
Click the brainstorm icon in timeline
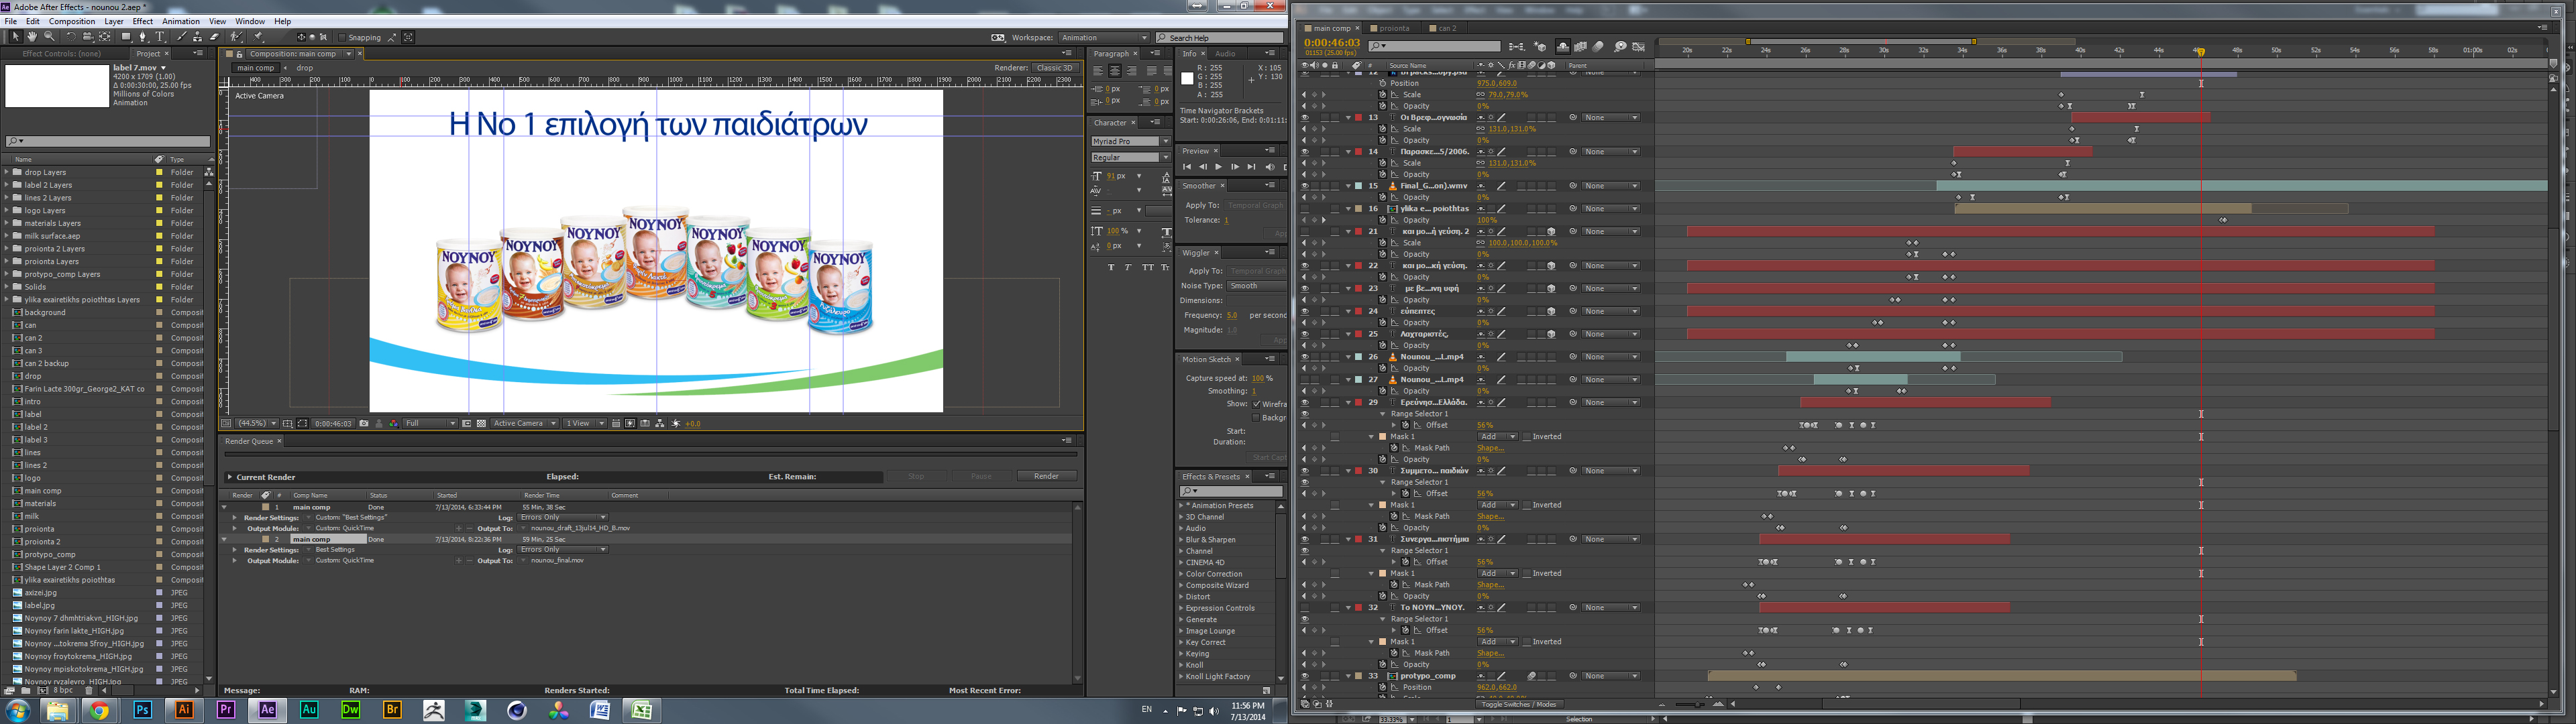[x=1621, y=47]
